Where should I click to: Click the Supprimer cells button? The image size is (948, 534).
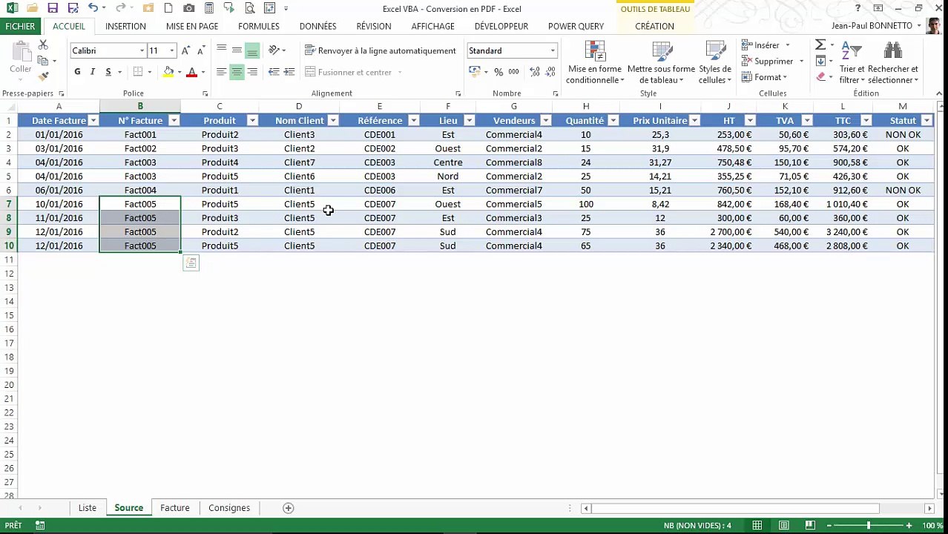coord(772,62)
